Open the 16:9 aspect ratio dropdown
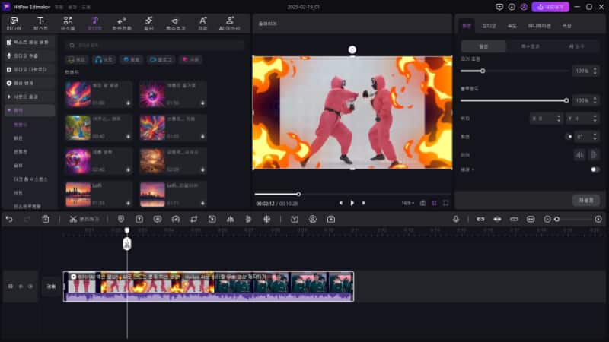The width and height of the screenshot is (609, 342). (408, 203)
